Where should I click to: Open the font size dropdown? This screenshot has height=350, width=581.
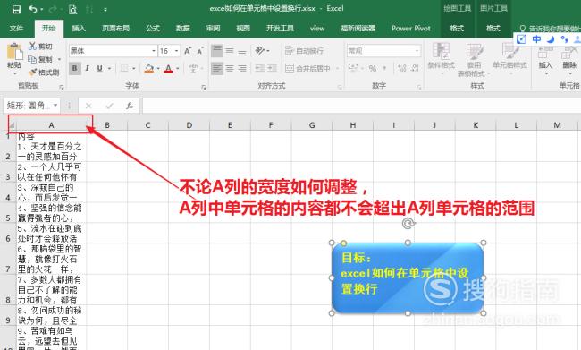176,51
